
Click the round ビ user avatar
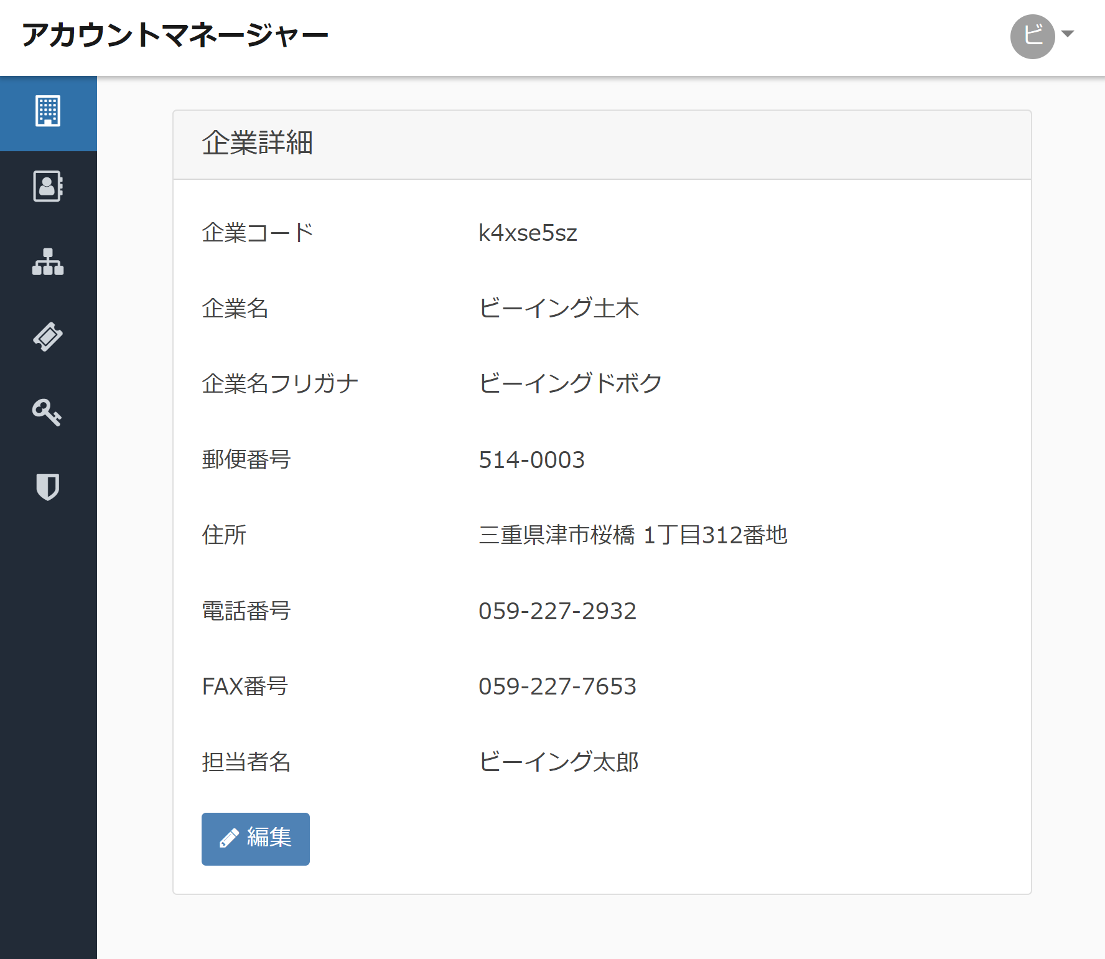[1032, 36]
